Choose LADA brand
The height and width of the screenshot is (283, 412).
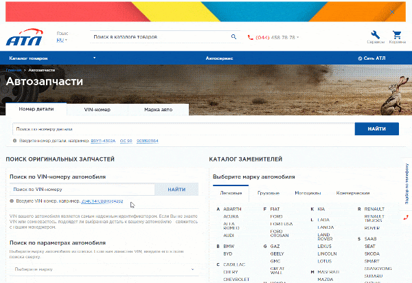323,220
